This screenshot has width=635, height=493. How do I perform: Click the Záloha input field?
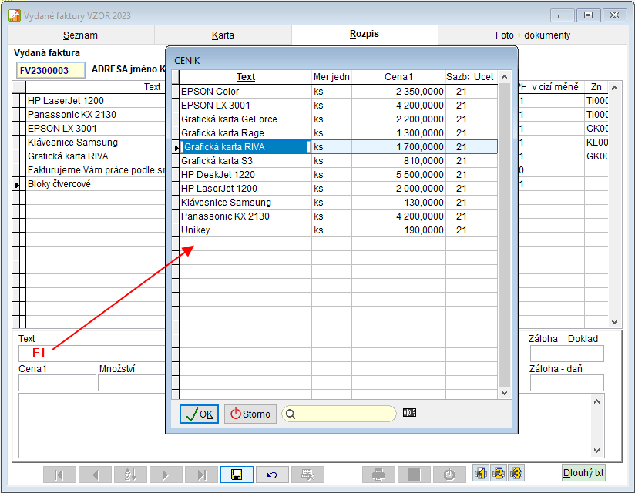(x=566, y=354)
